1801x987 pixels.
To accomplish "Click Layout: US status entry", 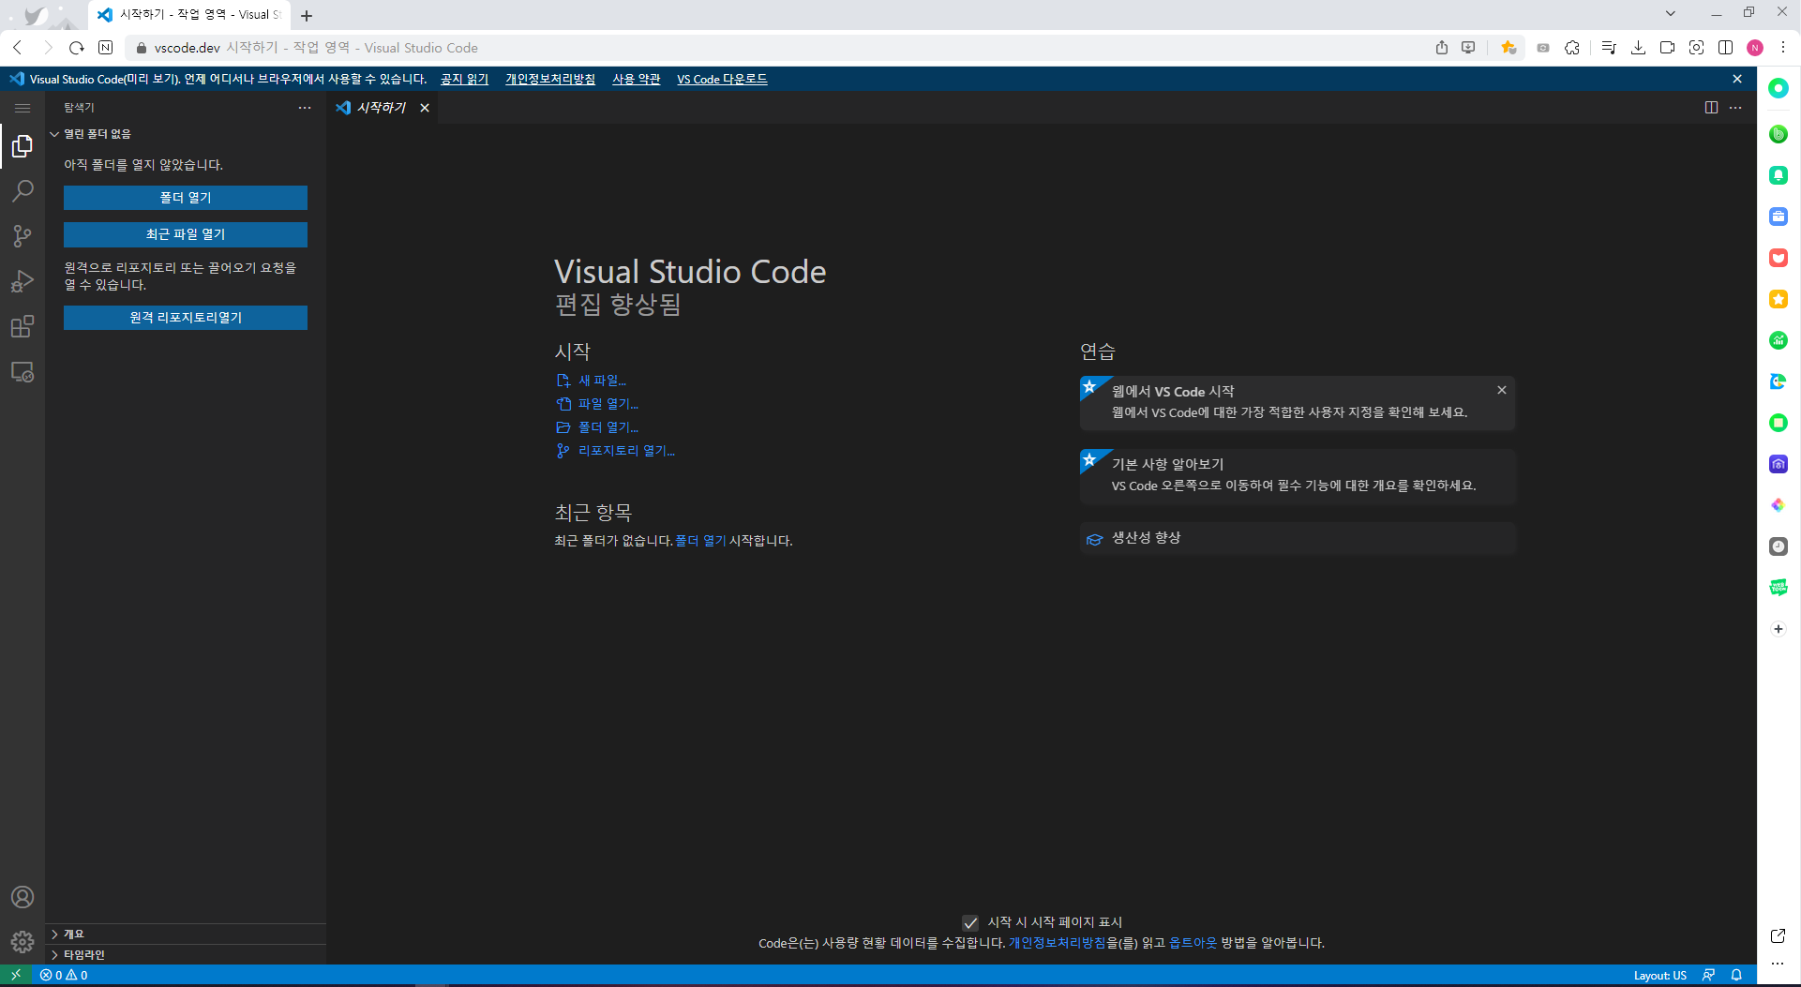I will pyautogui.click(x=1659, y=975).
